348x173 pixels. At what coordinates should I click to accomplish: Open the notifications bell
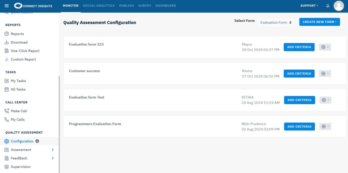[x=328, y=6]
